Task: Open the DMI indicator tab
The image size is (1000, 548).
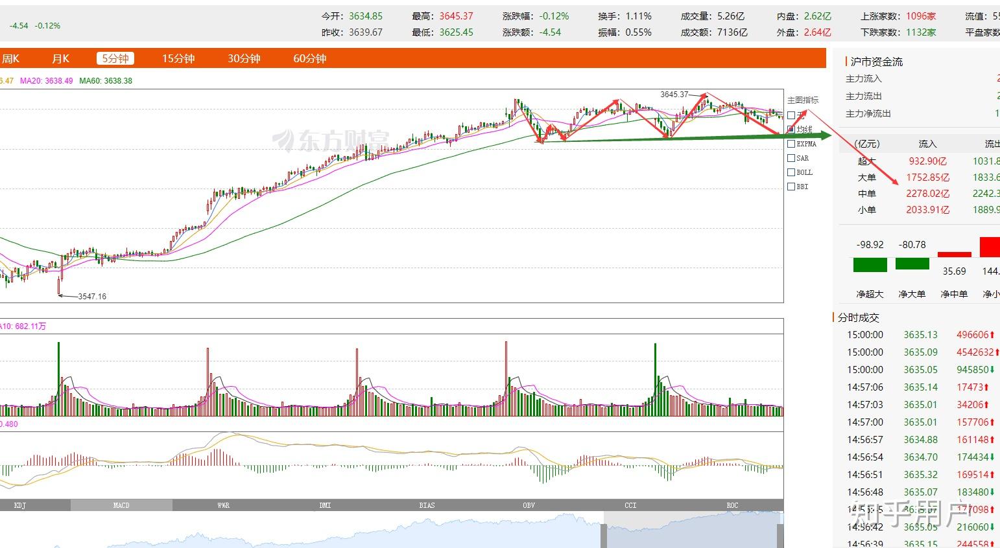Action: coord(325,505)
